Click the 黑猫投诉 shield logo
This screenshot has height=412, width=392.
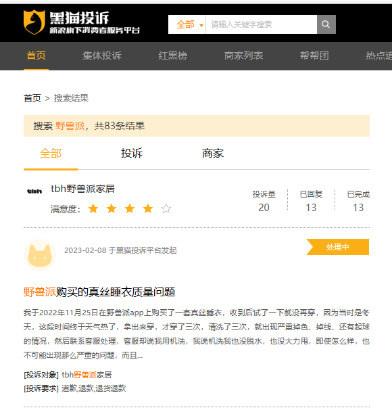(x=34, y=22)
